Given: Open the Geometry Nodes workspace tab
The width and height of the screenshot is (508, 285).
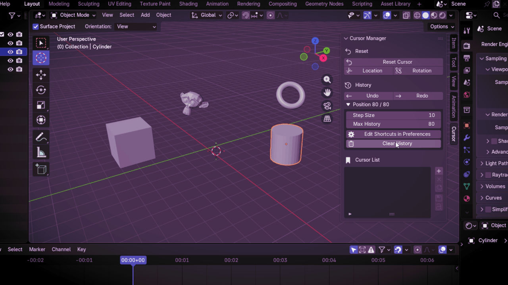Looking at the screenshot, I should 324,4.
